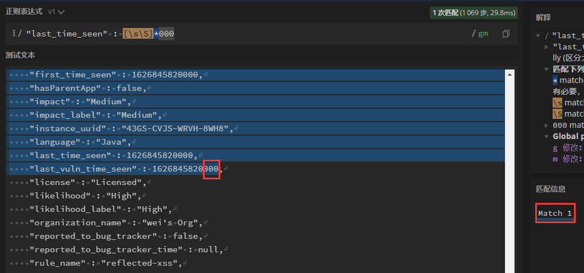This screenshot has height=273, width=584.
Task: Open the v1 version dropdown
Action: tap(56, 11)
